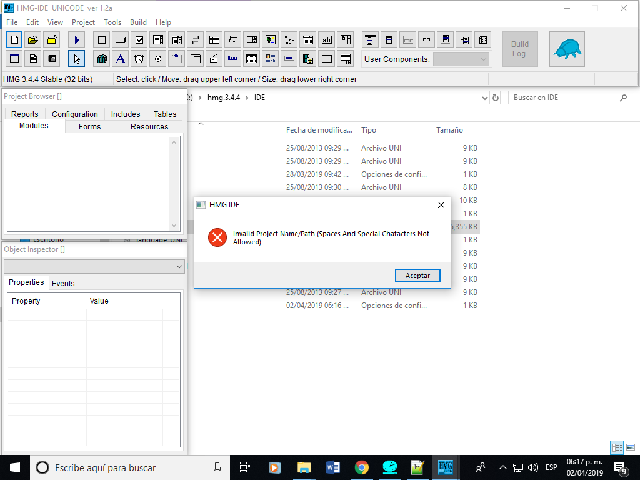640x480 pixels.
Task: Switch Explorer to details view icon
Action: tap(617, 447)
